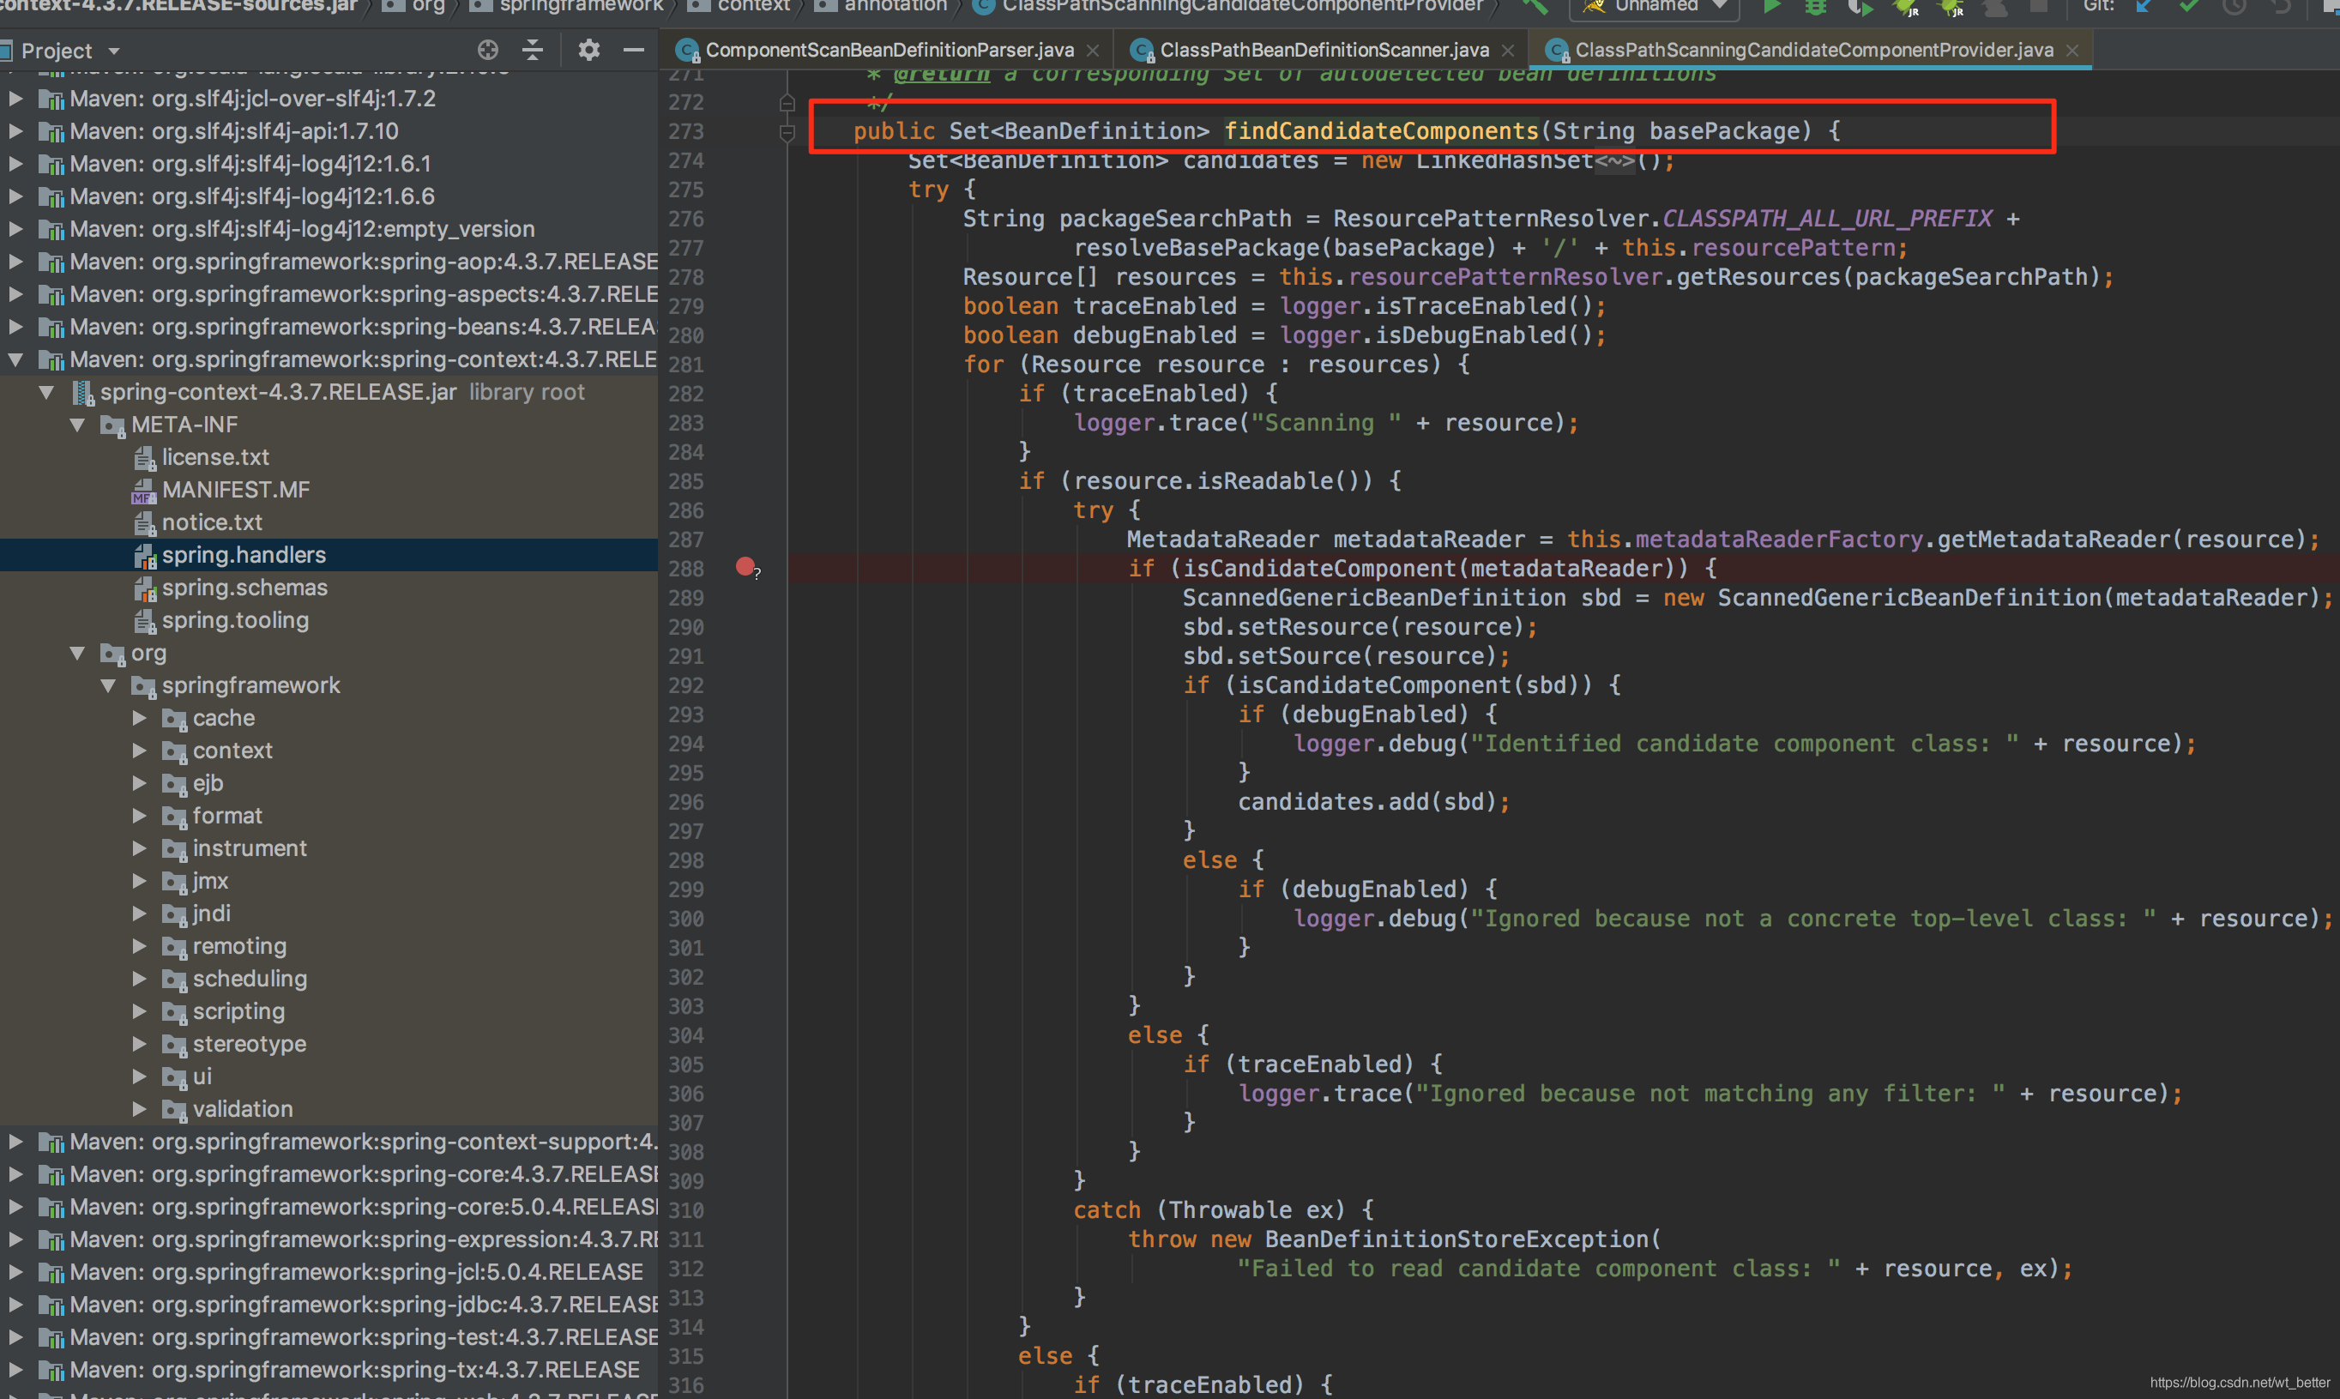Screen dimensions: 2340x1399
Task: Click CLASSPATH_ALL_URL_PREFIX constant
Action: pos(1827,219)
